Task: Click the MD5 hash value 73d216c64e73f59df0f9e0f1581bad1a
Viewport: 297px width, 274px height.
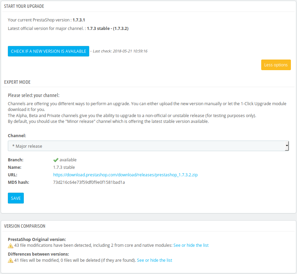Action: [89, 182]
